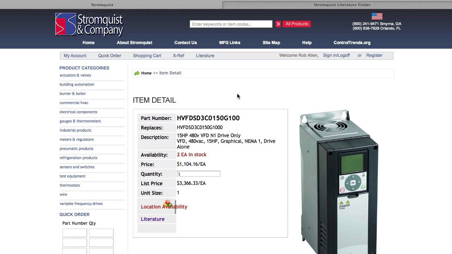Select pneumatic products category

(76, 149)
